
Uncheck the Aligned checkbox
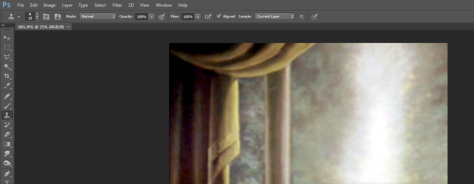click(x=219, y=16)
